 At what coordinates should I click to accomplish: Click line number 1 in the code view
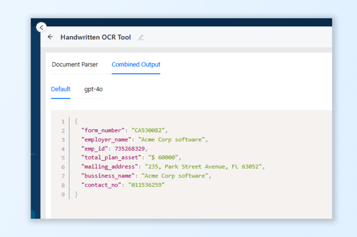(63, 121)
